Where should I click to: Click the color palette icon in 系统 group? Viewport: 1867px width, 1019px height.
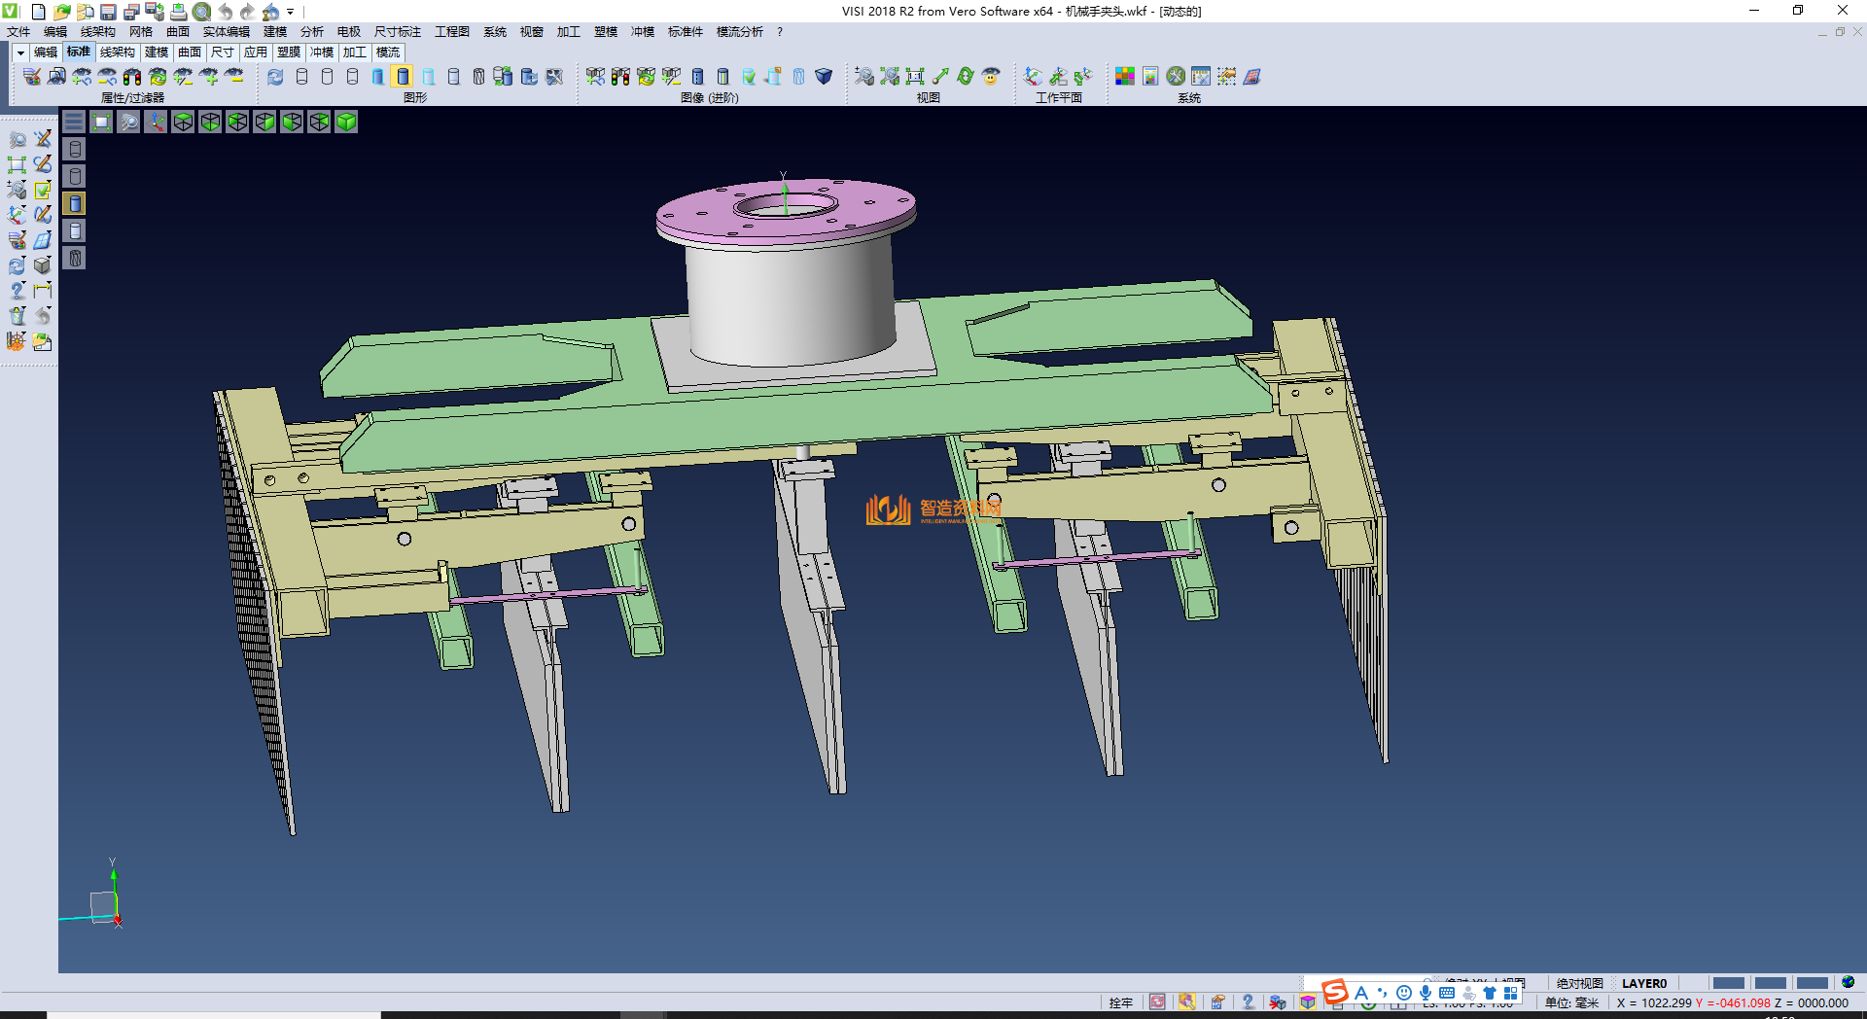(1124, 76)
